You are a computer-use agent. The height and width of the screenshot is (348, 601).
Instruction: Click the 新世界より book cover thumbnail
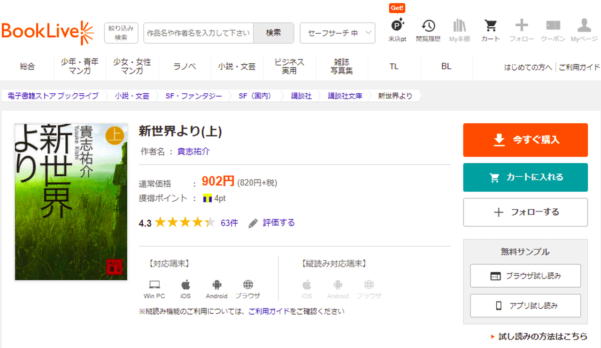pos(71,202)
